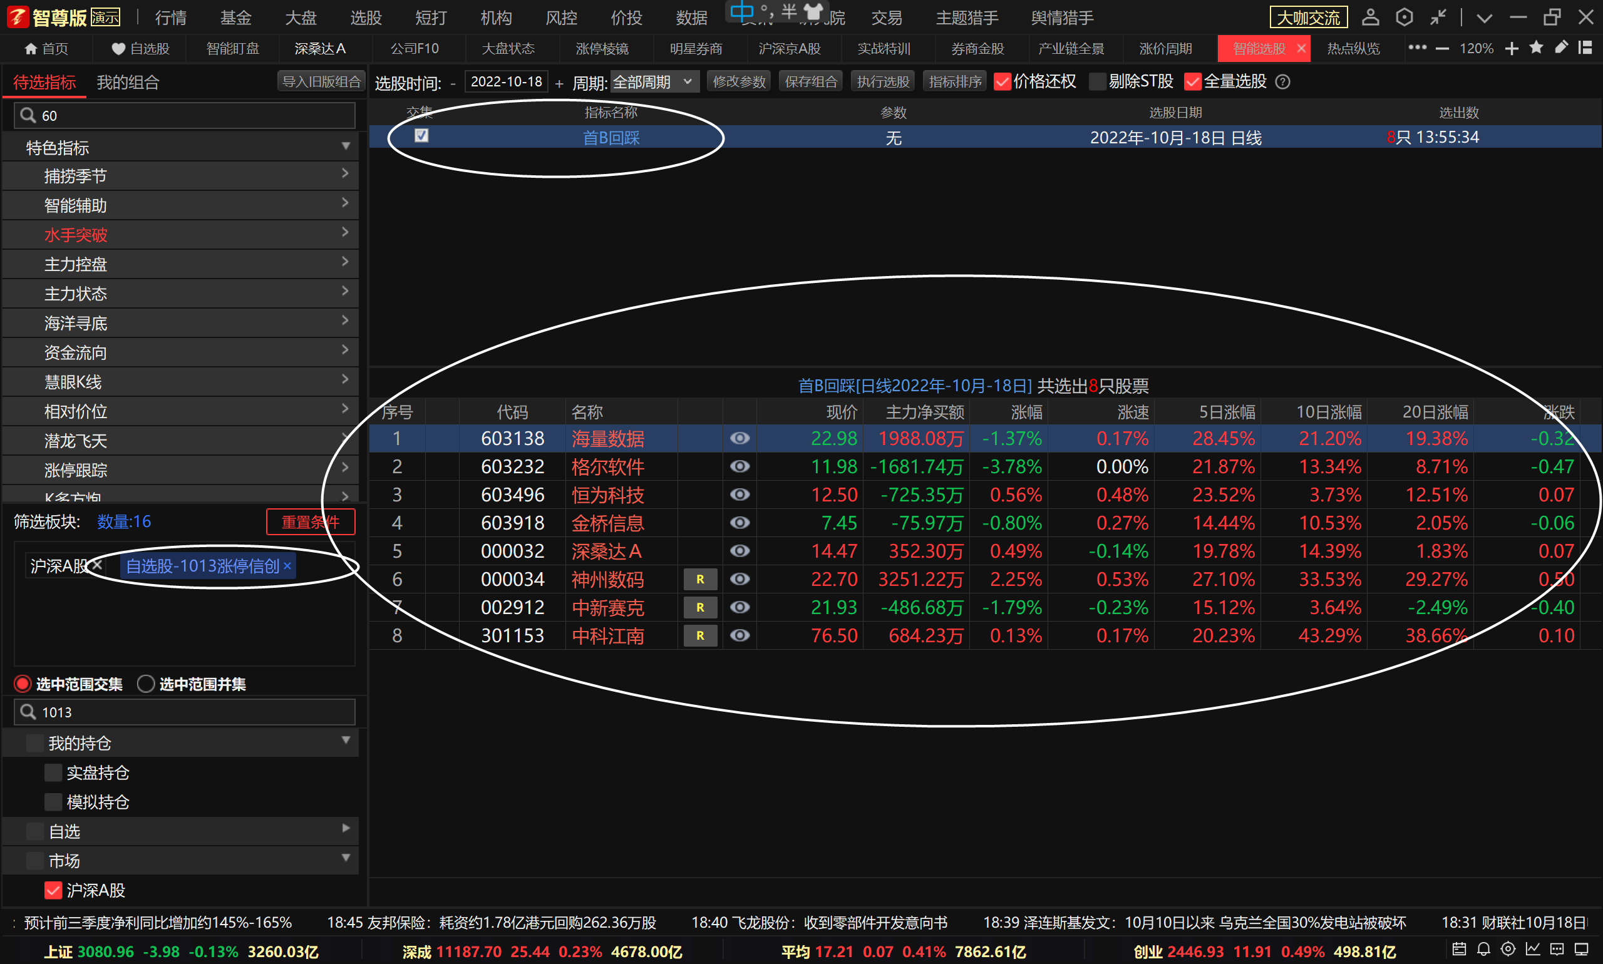The image size is (1603, 964).
Task: Select the 选中范围交集 radio button
Action: coord(23,684)
